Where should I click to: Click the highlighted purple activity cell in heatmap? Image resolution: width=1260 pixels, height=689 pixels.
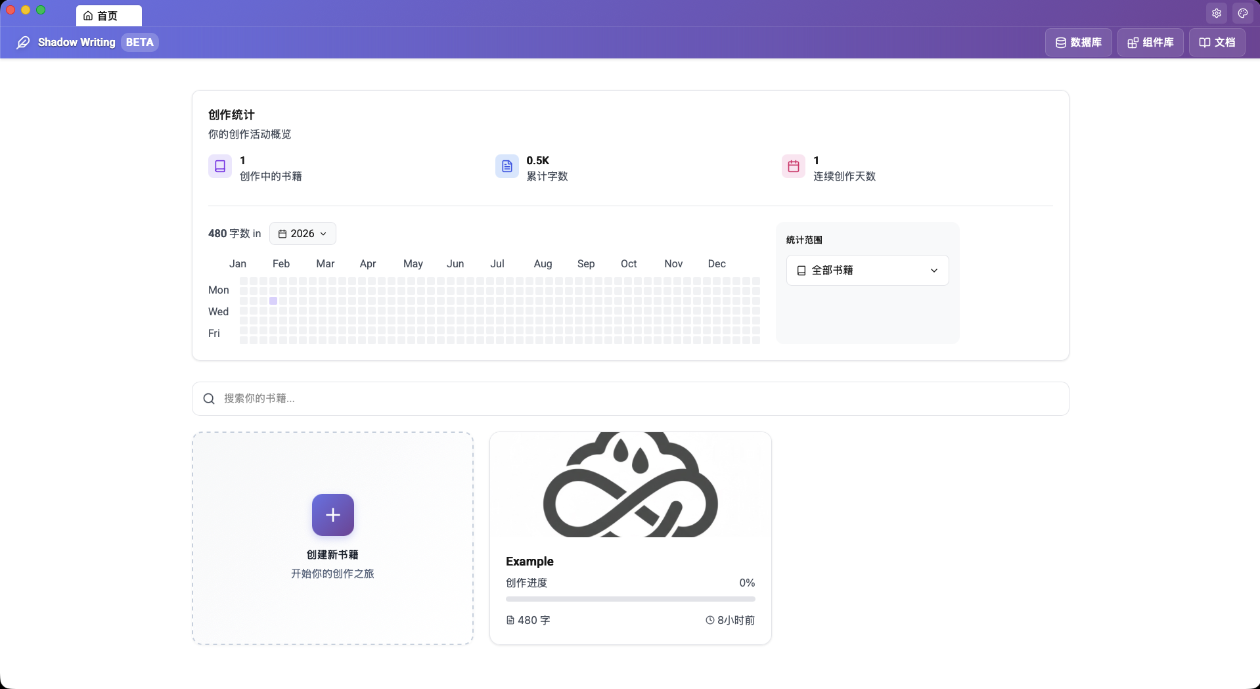pos(273,301)
